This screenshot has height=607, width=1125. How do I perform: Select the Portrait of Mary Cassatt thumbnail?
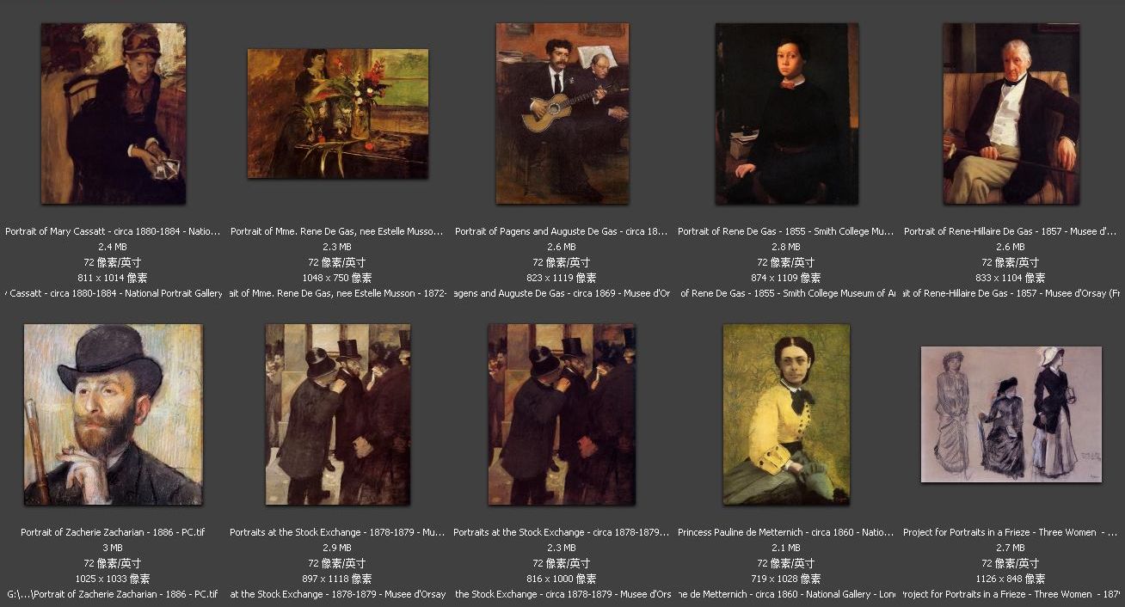coord(113,113)
